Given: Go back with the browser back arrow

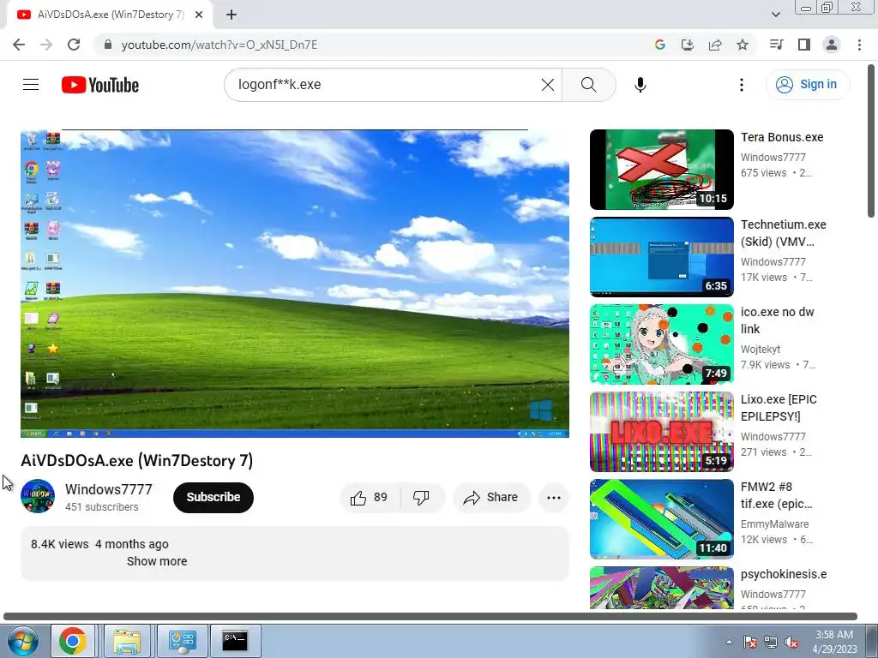Looking at the screenshot, I should (x=19, y=45).
